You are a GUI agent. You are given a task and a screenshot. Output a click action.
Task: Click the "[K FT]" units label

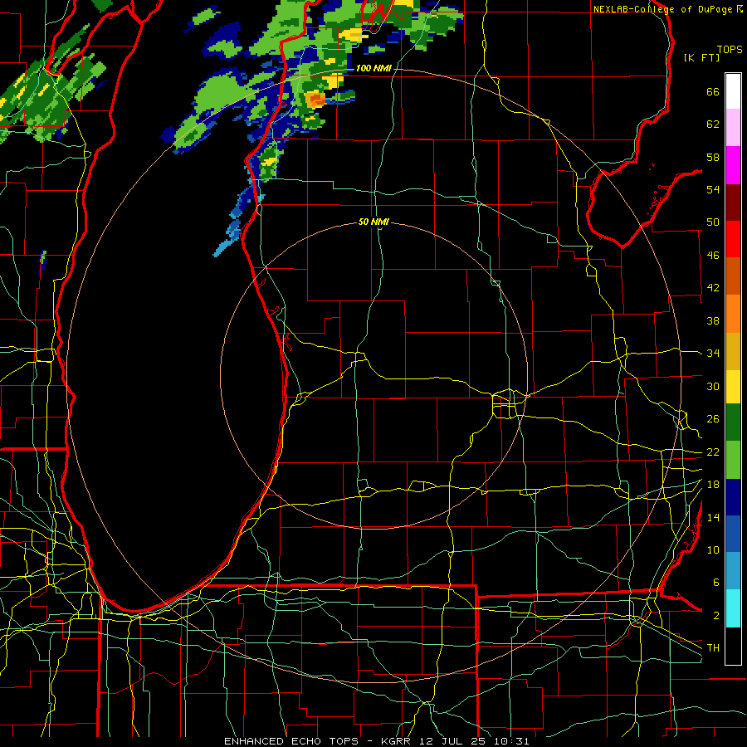[701, 58]
